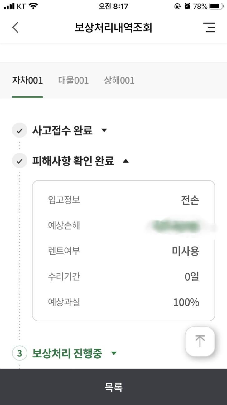Tap the 보상처리 진행중 heading
Screen dimensions: 227x405
tap(67, 353)
